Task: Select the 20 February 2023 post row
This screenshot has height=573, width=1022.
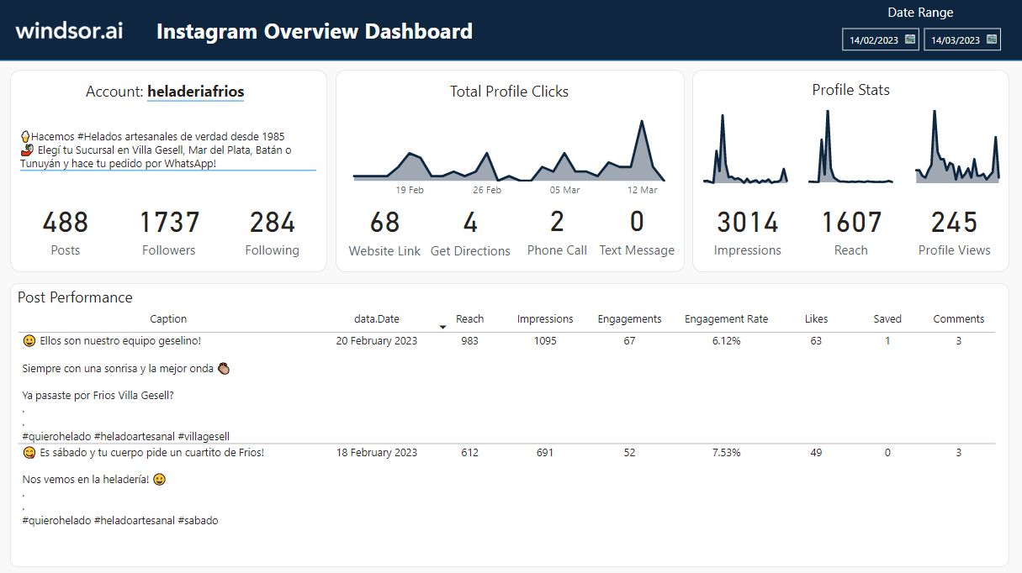Action: pos(376,340)
